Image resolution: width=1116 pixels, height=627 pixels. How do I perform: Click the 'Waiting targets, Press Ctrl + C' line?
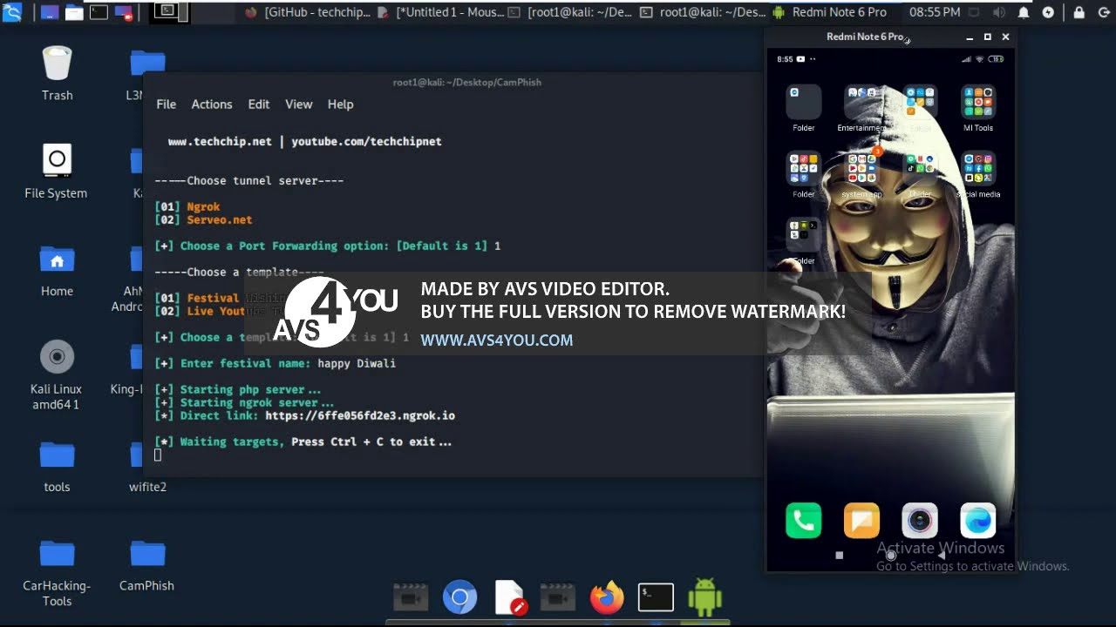click(303, 442)
